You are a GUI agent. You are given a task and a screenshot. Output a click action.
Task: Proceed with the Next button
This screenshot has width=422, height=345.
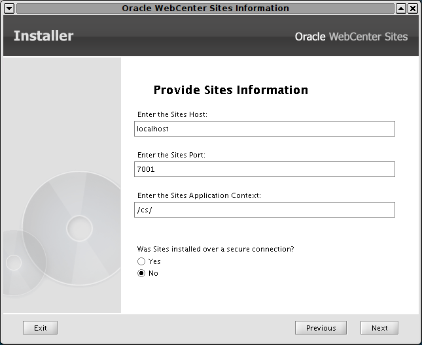click(x=379, y=328)
